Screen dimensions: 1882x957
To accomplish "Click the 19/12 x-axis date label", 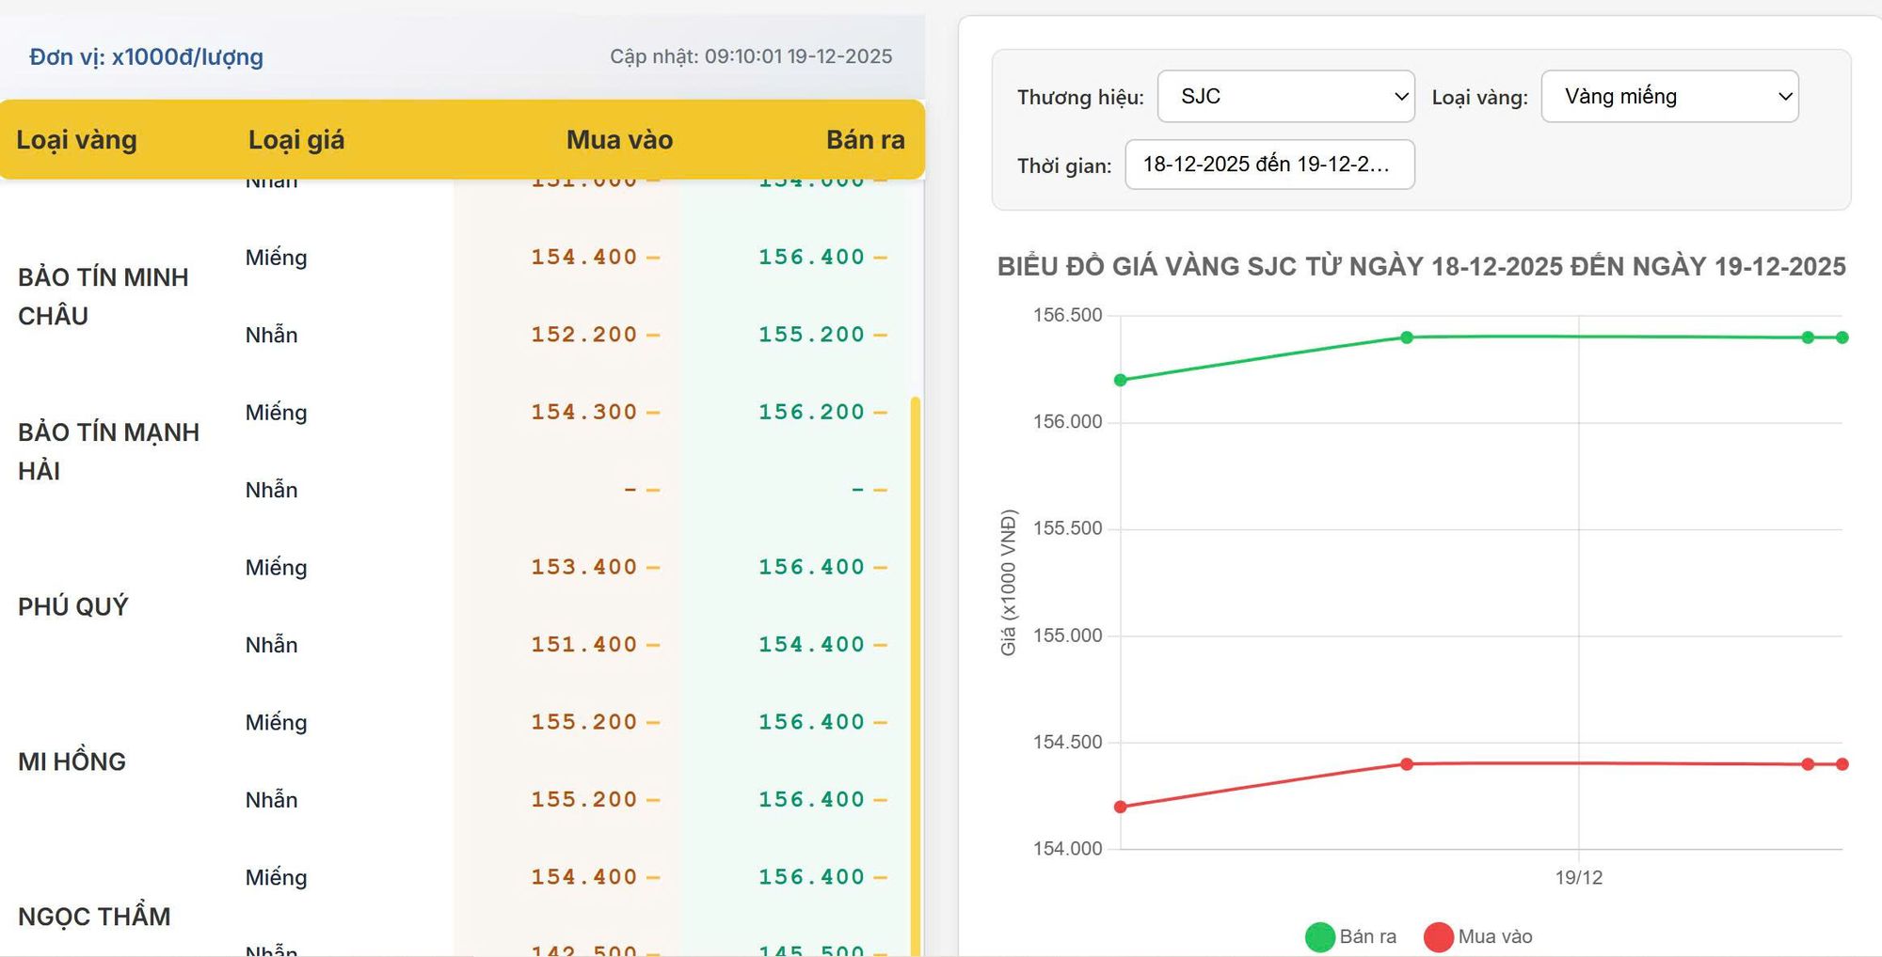I will (x=1578, y=877).
